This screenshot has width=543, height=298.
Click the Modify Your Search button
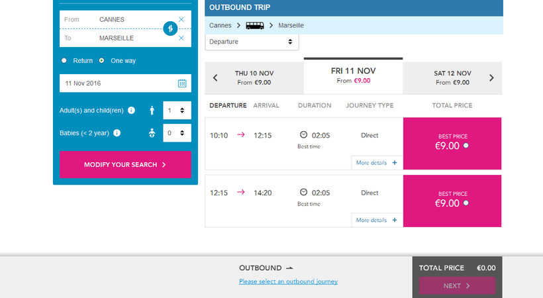pyautogui.click(x=125, y=165)
